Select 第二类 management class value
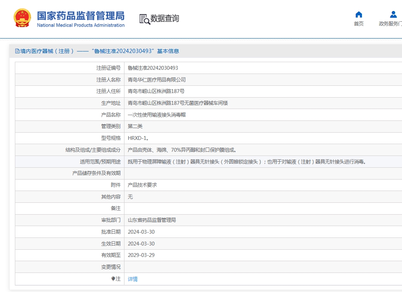The height and width of the screenshot is (292, 402). 135,127
